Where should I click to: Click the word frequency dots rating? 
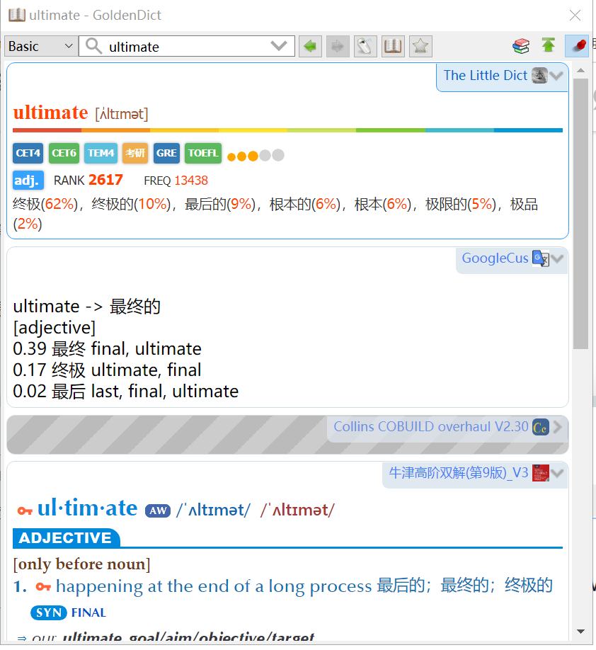tap(256, 156)
